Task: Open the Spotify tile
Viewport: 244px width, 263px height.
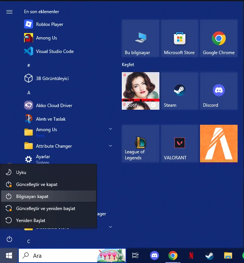Action: click(141, 91)
